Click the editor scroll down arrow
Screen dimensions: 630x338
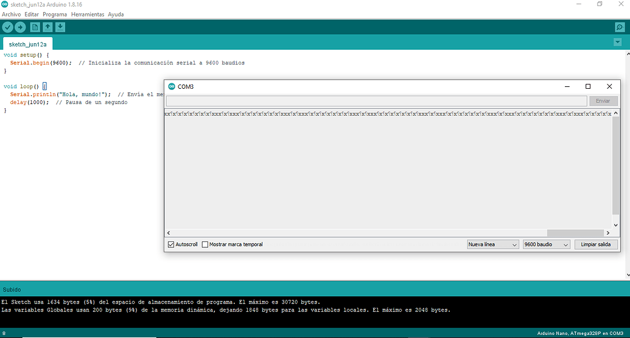point(628,275)
